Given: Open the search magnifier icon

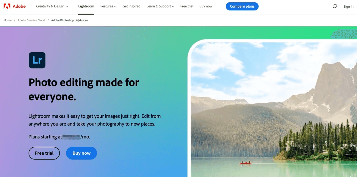Looking at the screenshot, I should 335,6.
